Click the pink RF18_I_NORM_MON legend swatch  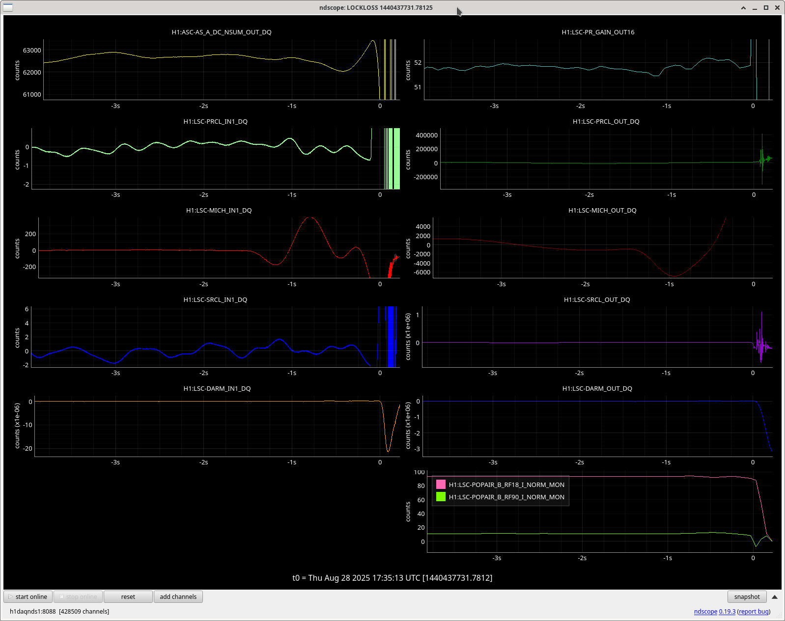pyautogui.click(x=441, y=485)
